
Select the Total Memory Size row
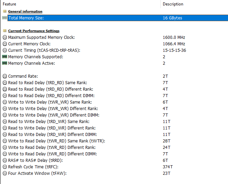click(26, 18)
